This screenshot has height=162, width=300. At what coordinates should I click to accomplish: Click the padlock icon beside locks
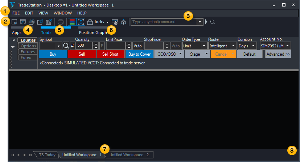coord(90,22)
